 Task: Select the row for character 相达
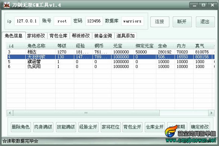(x=110, y=52)
